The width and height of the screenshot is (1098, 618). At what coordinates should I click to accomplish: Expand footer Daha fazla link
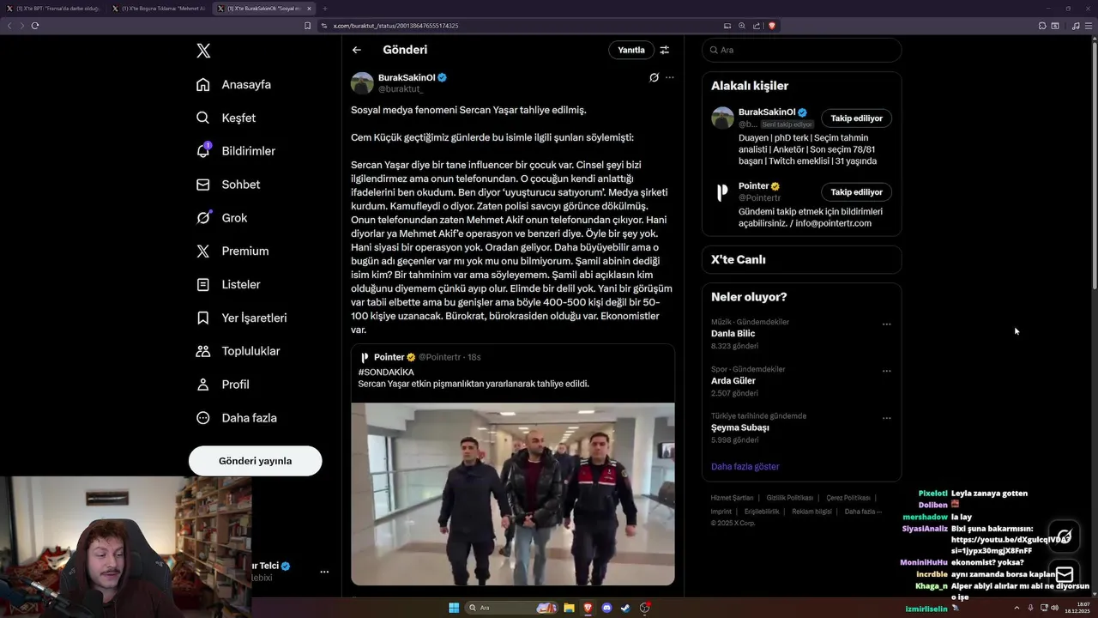point(863,512)
